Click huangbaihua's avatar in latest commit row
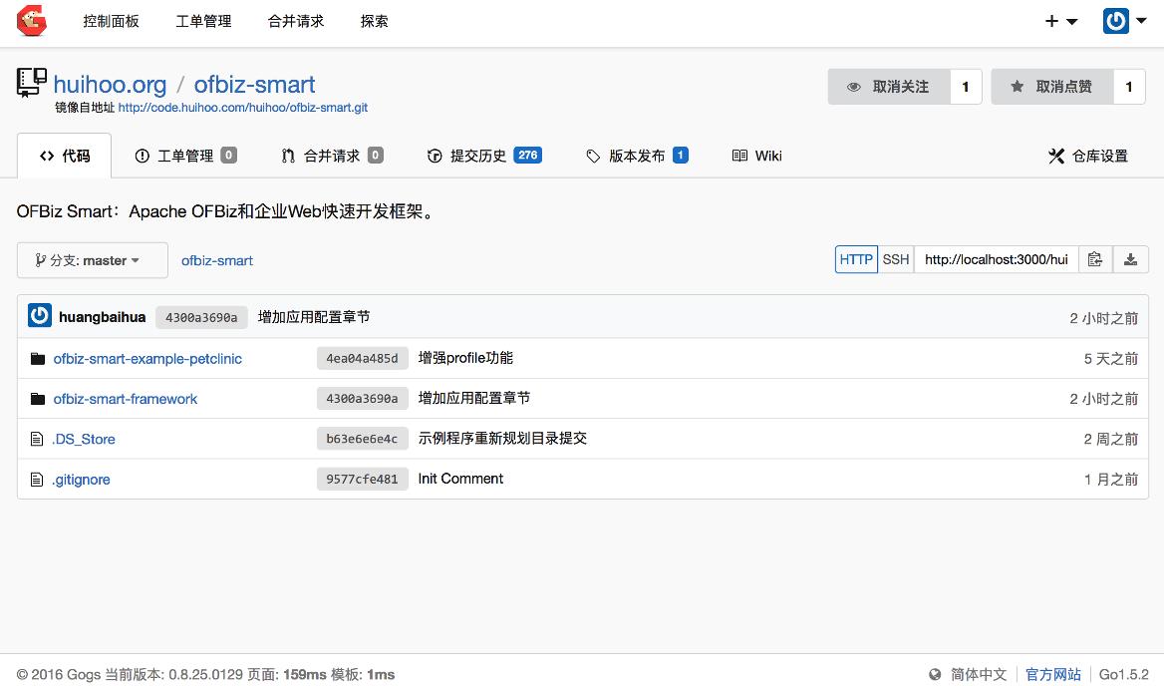Viewport: 1164px width, 686px height. pos(40,316)
